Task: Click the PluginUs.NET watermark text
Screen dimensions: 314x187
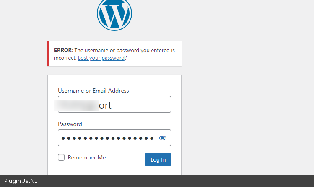Action: (x=23, y=181)
